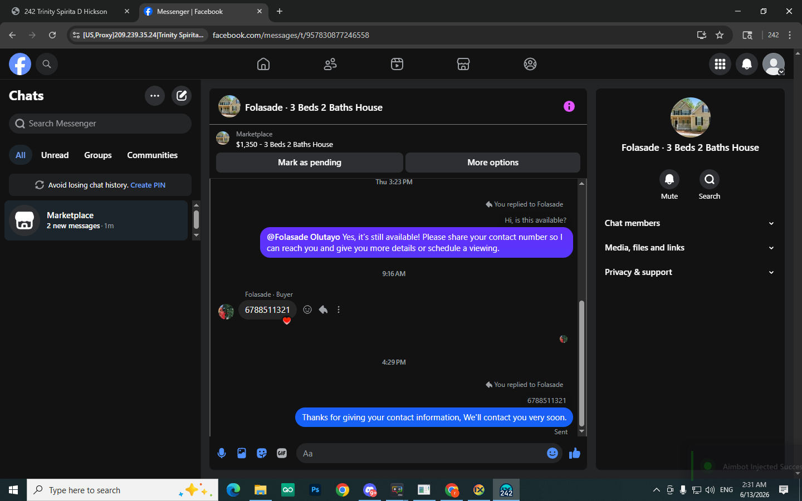Switch to the Groups chats filter
The image size is (802, 501).
[x=98, y=155]
